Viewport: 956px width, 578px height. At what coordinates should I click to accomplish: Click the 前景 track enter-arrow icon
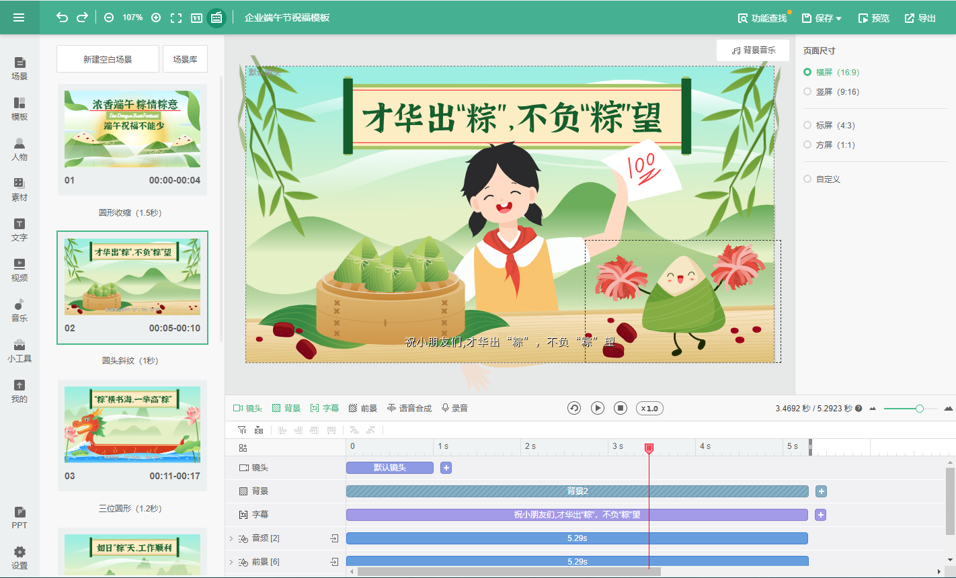334,562
